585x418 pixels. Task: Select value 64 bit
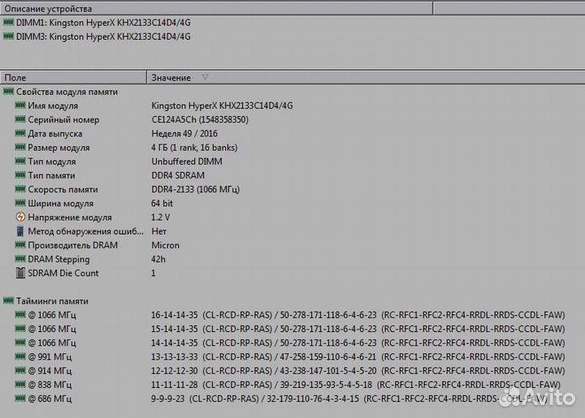162,203
